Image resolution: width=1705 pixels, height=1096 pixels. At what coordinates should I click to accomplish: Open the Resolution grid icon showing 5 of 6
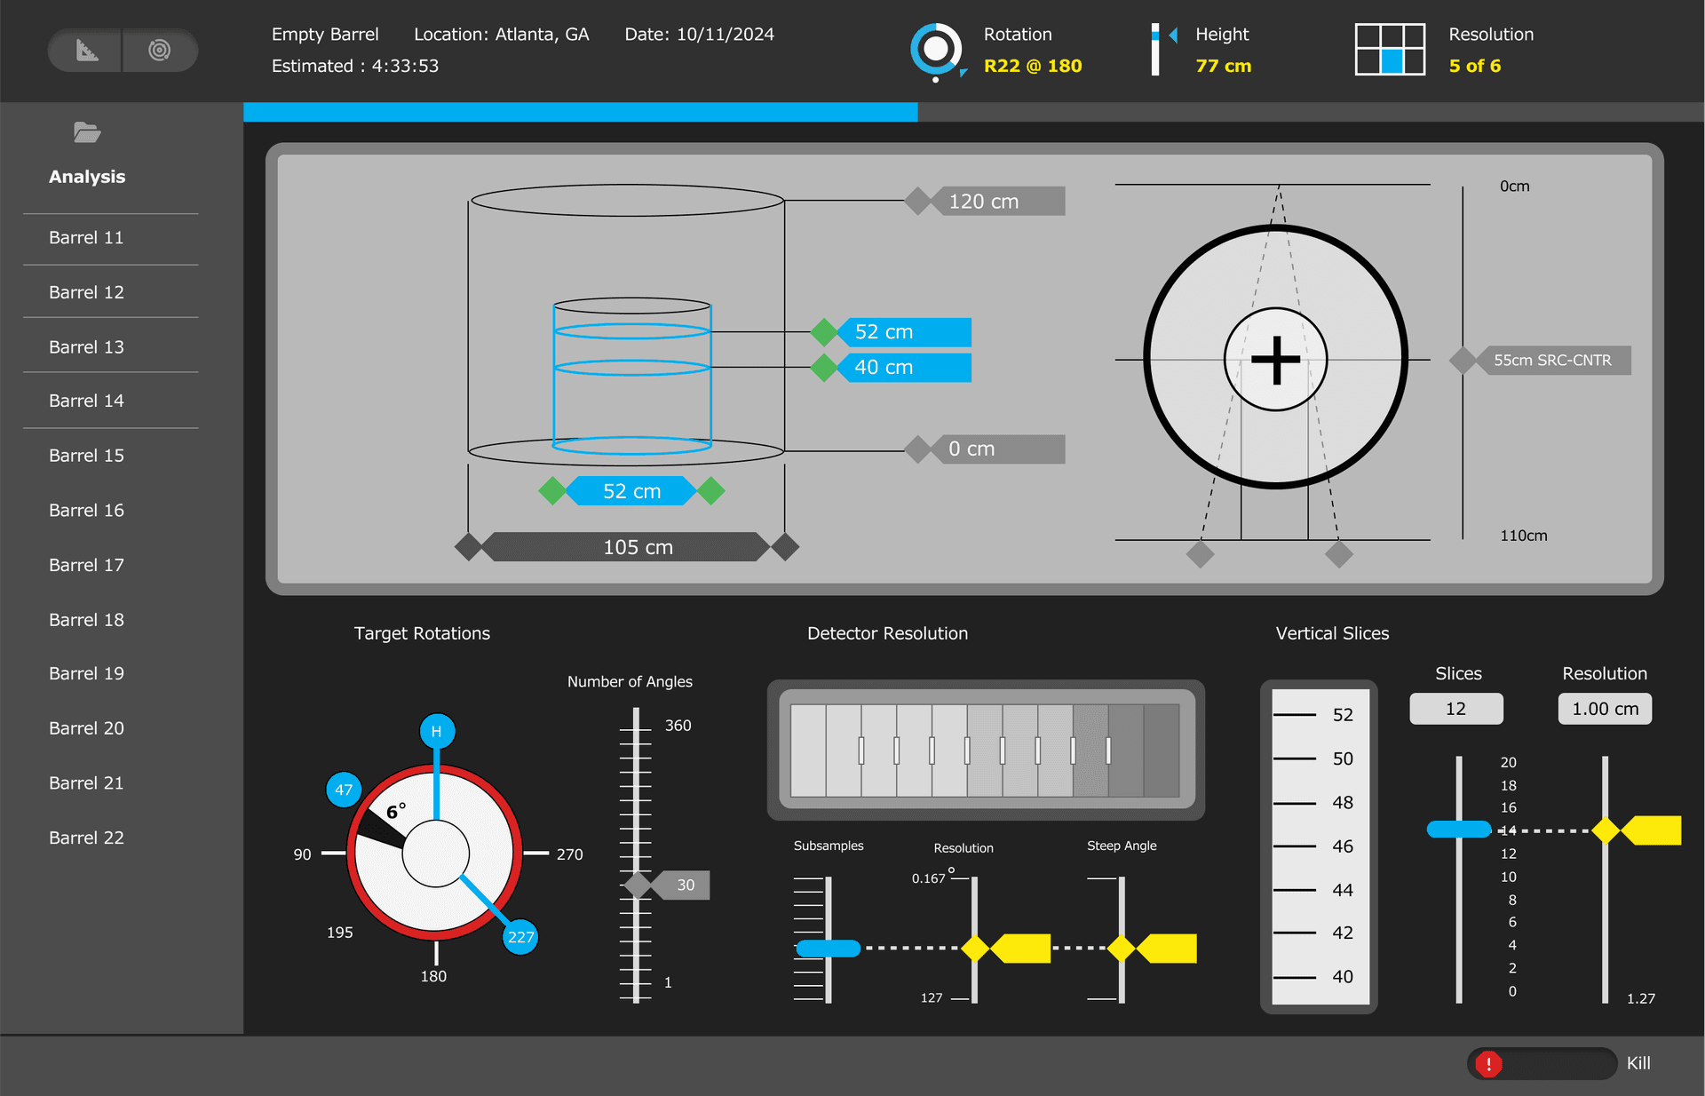[1390, 50]
